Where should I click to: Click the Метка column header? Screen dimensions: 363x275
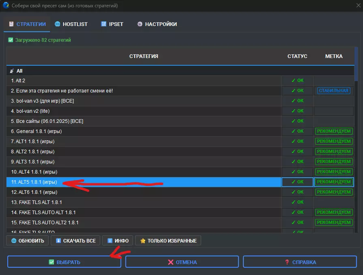333,56
